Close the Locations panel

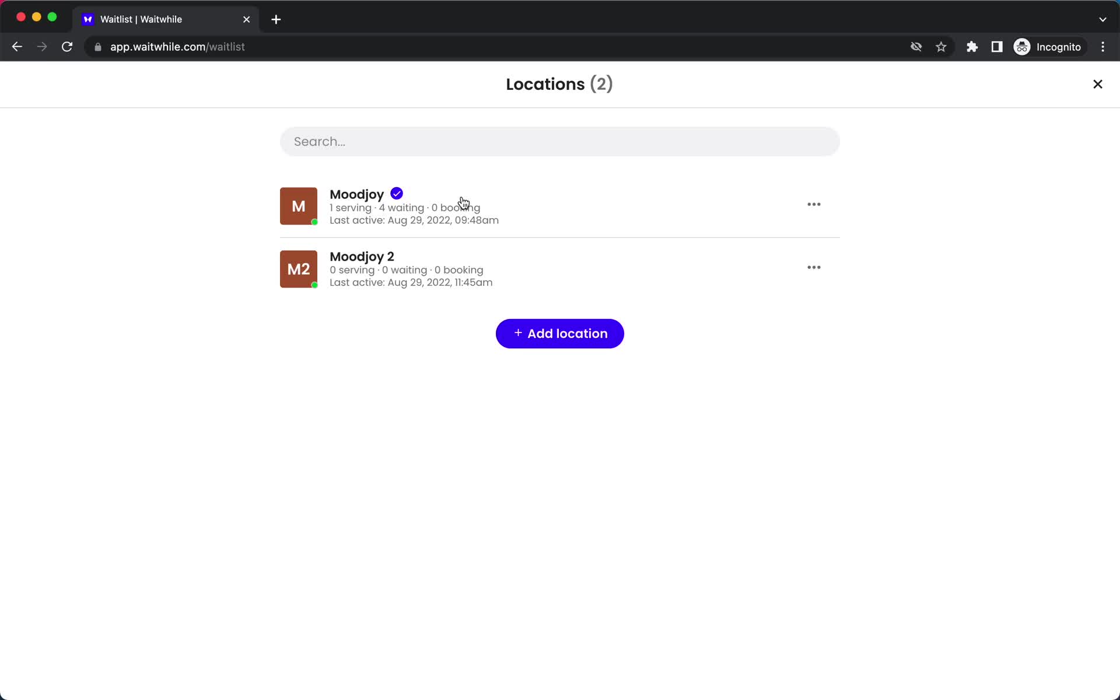click(1097, 84)
